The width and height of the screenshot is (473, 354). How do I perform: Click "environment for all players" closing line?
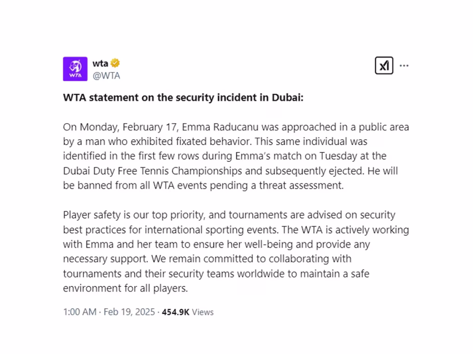126,289
